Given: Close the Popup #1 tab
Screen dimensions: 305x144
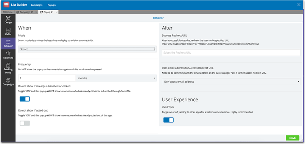Looking at the screenshot, I should (x=56, y=12).
